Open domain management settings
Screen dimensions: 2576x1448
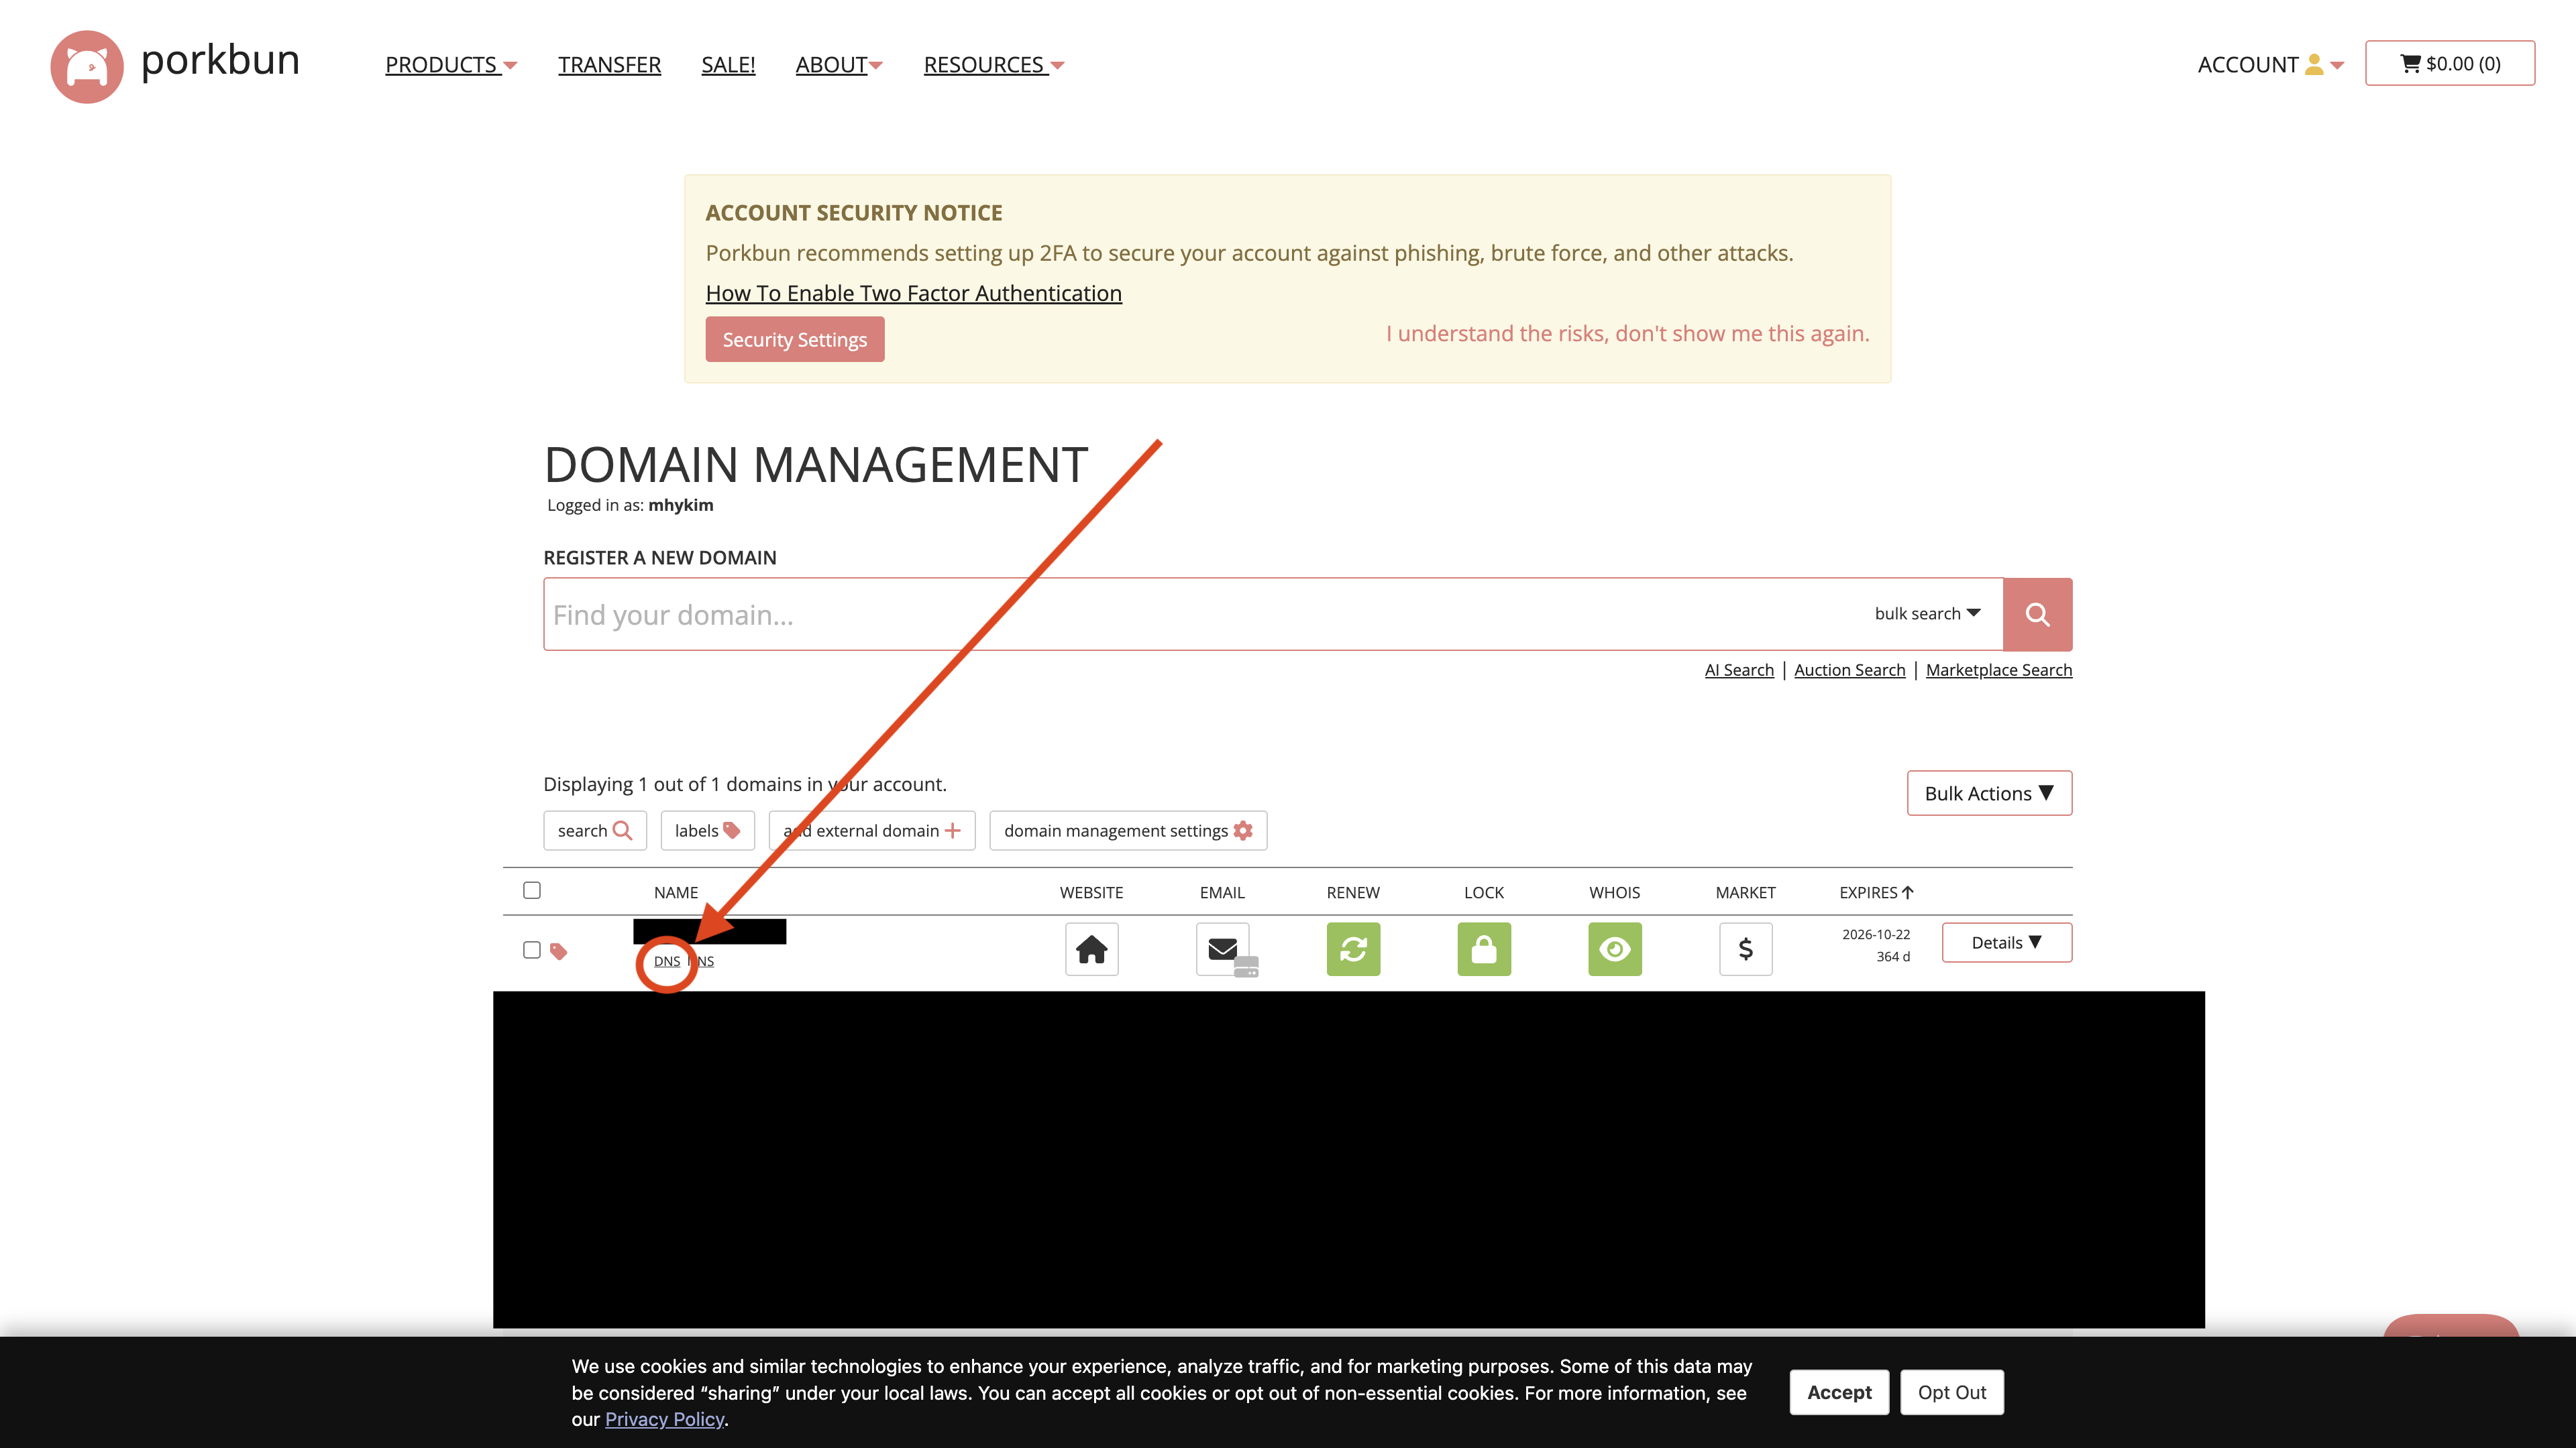(x=1128, y=831)
